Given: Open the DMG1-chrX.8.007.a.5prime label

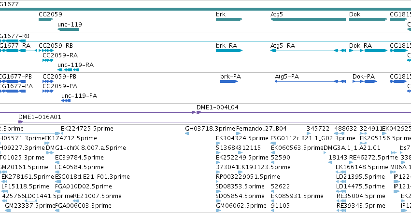Looking at the screenshot, I should tap(86, 148).
